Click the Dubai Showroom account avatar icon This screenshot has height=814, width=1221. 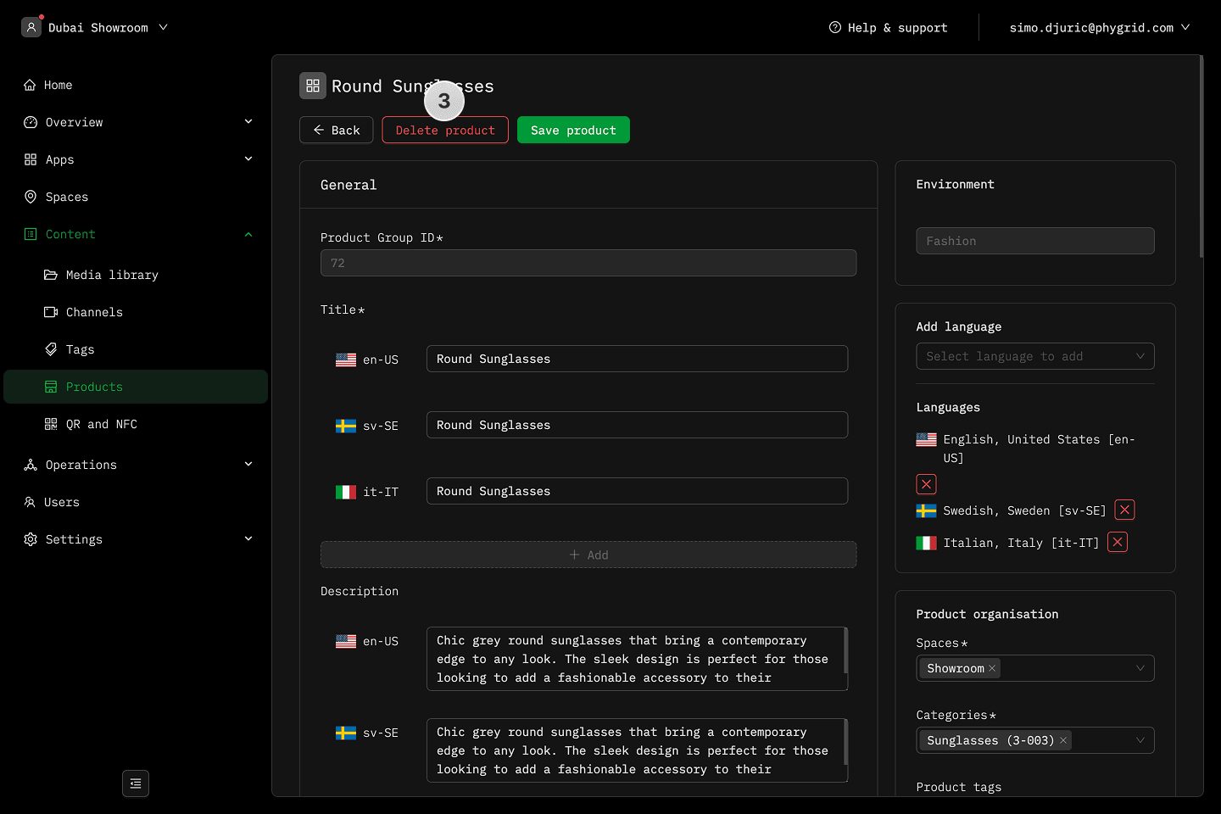[31, 27]
